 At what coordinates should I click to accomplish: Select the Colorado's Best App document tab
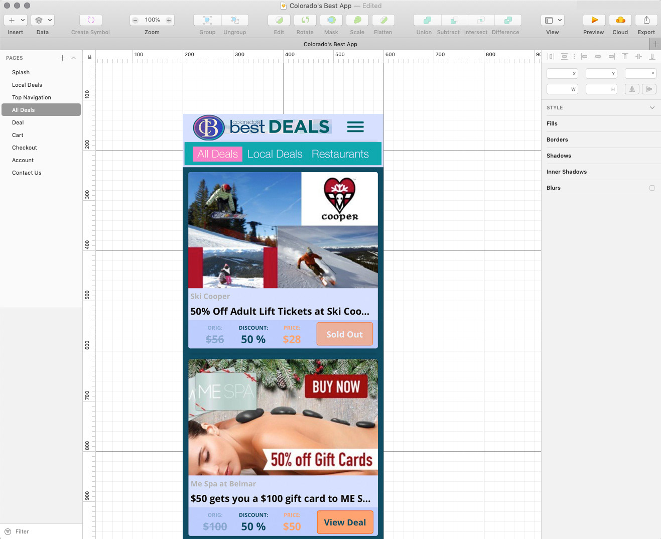tap(330, 44)
